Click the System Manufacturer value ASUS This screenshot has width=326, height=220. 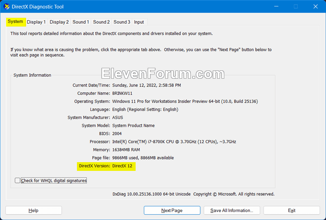pos(118,117)
